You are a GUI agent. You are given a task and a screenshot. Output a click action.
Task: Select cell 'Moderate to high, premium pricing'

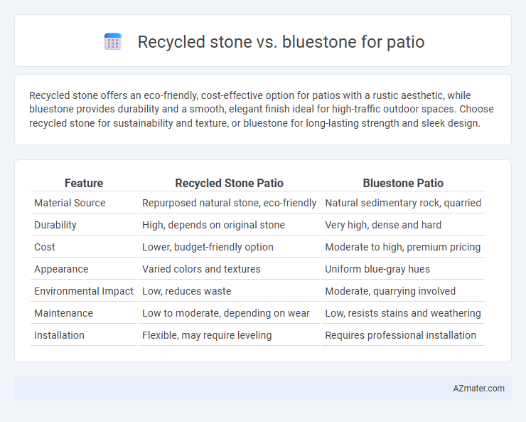(403, 247)
